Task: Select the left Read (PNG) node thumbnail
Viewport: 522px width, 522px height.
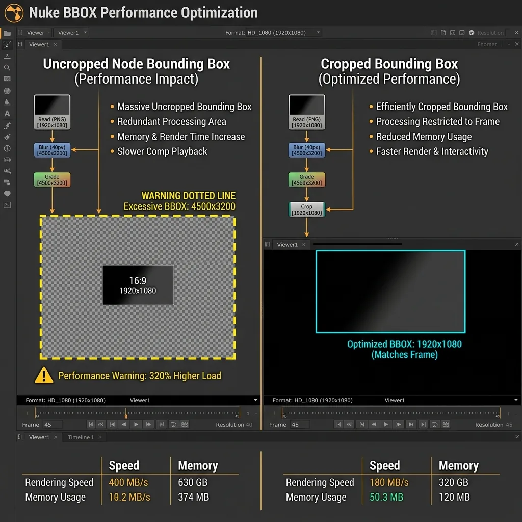Action: click(52, 112)
